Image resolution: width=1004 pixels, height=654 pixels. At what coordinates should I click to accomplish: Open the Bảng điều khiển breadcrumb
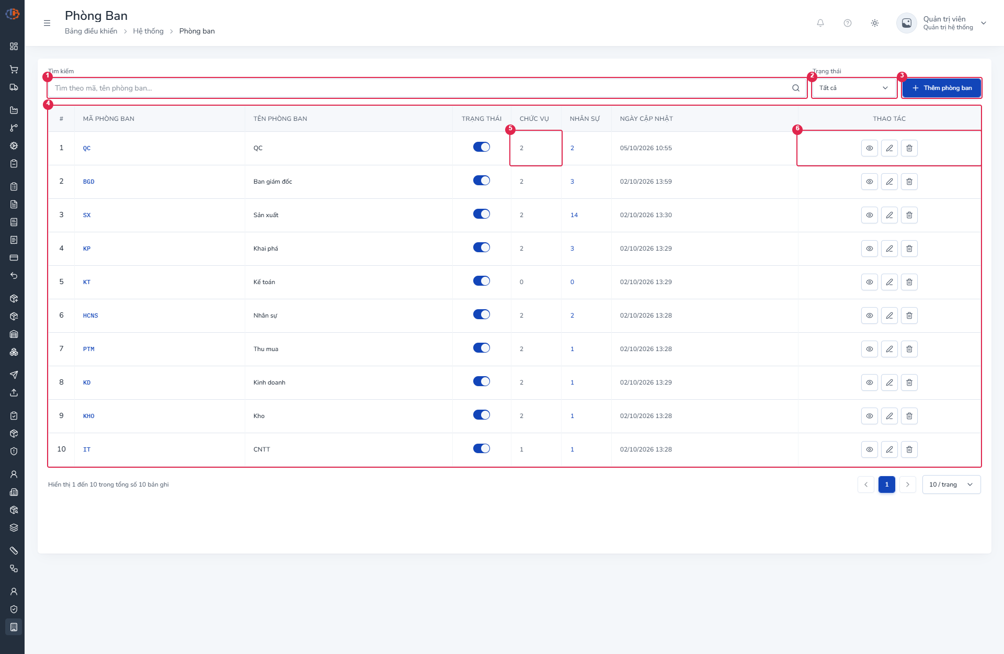tap(91, 31)
